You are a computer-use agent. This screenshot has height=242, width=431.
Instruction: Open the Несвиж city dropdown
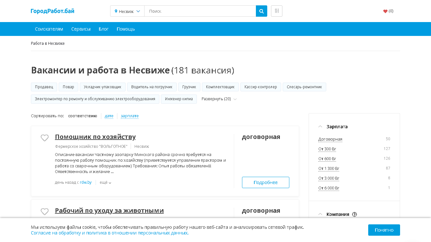[127, 11]
